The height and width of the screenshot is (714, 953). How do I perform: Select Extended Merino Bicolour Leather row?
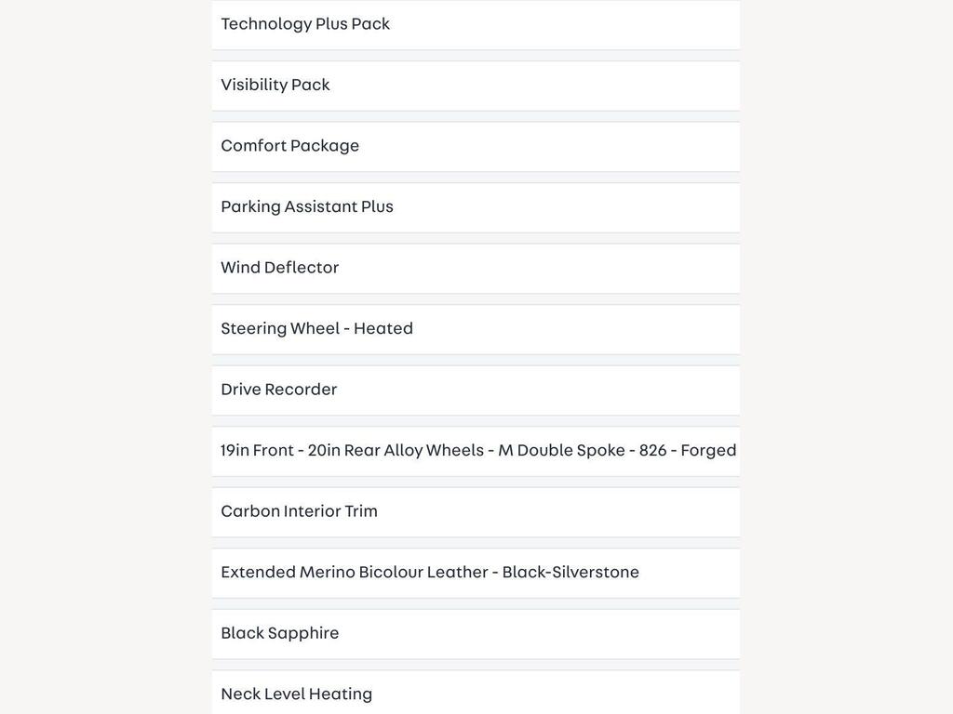coord(476,573)
